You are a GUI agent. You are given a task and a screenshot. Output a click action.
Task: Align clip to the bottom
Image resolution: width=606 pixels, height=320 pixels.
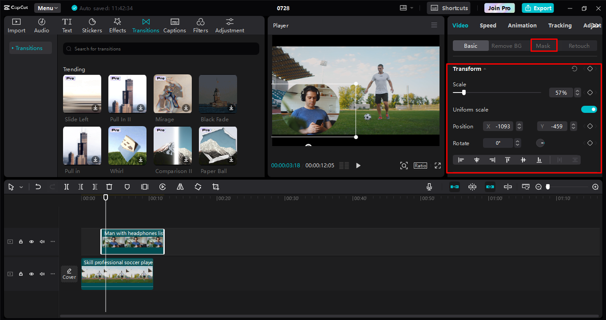click(x=539, y=160)
